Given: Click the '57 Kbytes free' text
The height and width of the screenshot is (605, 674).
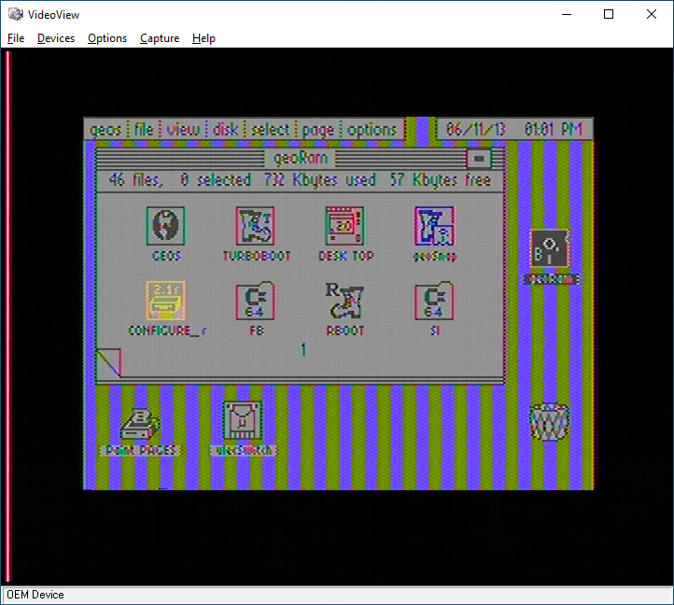Looking at the screenshot, I should pyautogui.click(x=441, y=180).
